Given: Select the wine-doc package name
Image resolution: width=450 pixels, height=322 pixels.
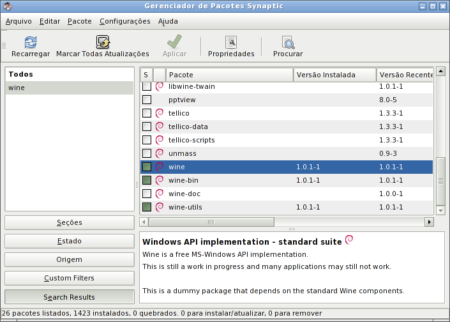Looking at the screenshot, I should pyautogui.click(x=184, y=194).
